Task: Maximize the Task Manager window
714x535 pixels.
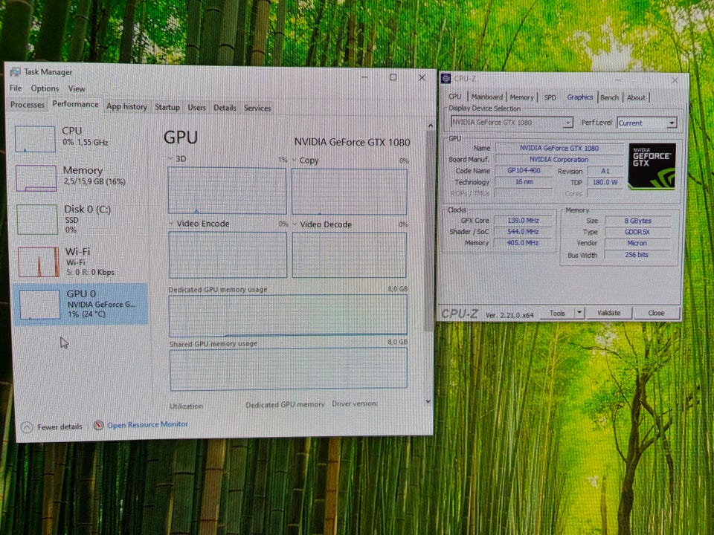Action: coord(393,77)
